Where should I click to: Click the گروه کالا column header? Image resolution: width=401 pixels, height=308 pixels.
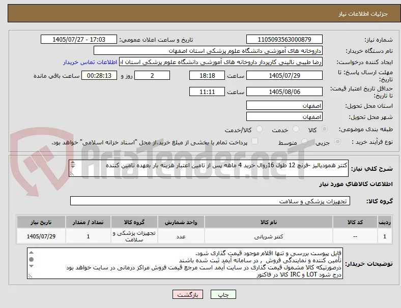(x=134, y=222)
